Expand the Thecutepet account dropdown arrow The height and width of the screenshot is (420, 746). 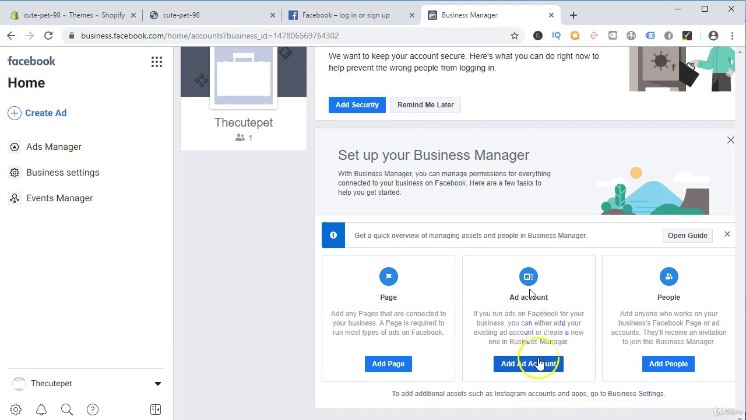(157, 384)
